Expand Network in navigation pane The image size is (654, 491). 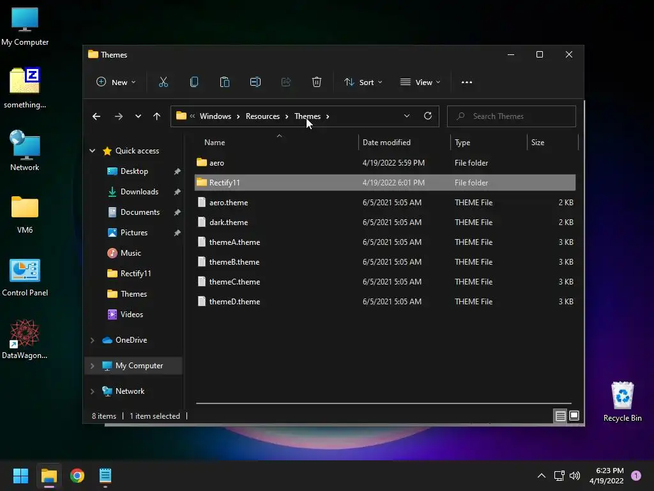pyautogui.click(x=92, y=391)
